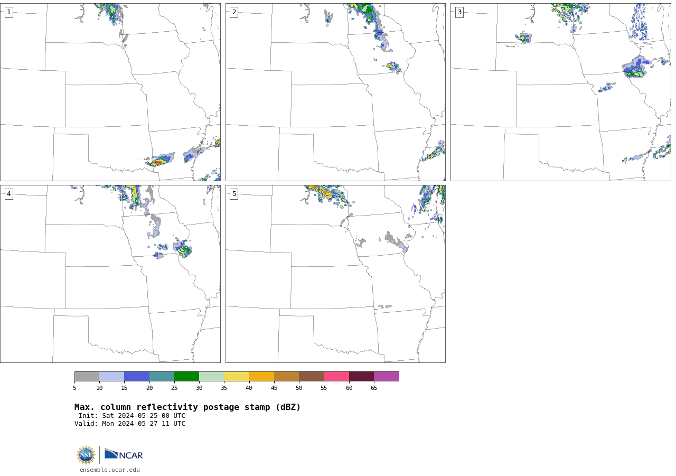Click the colorbar tick label "5"

point(74,388)
